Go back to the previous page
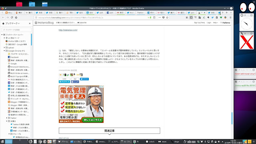256x144 pixels. pyautogui.click(x=3, y=18)
